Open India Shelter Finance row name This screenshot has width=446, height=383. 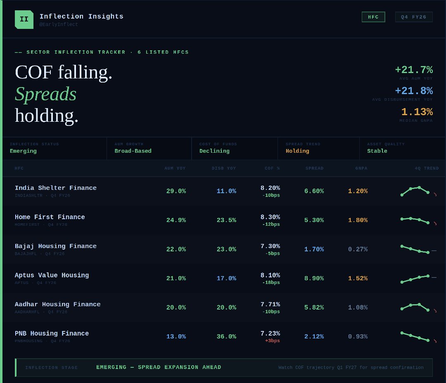click(x=55, y=188)
